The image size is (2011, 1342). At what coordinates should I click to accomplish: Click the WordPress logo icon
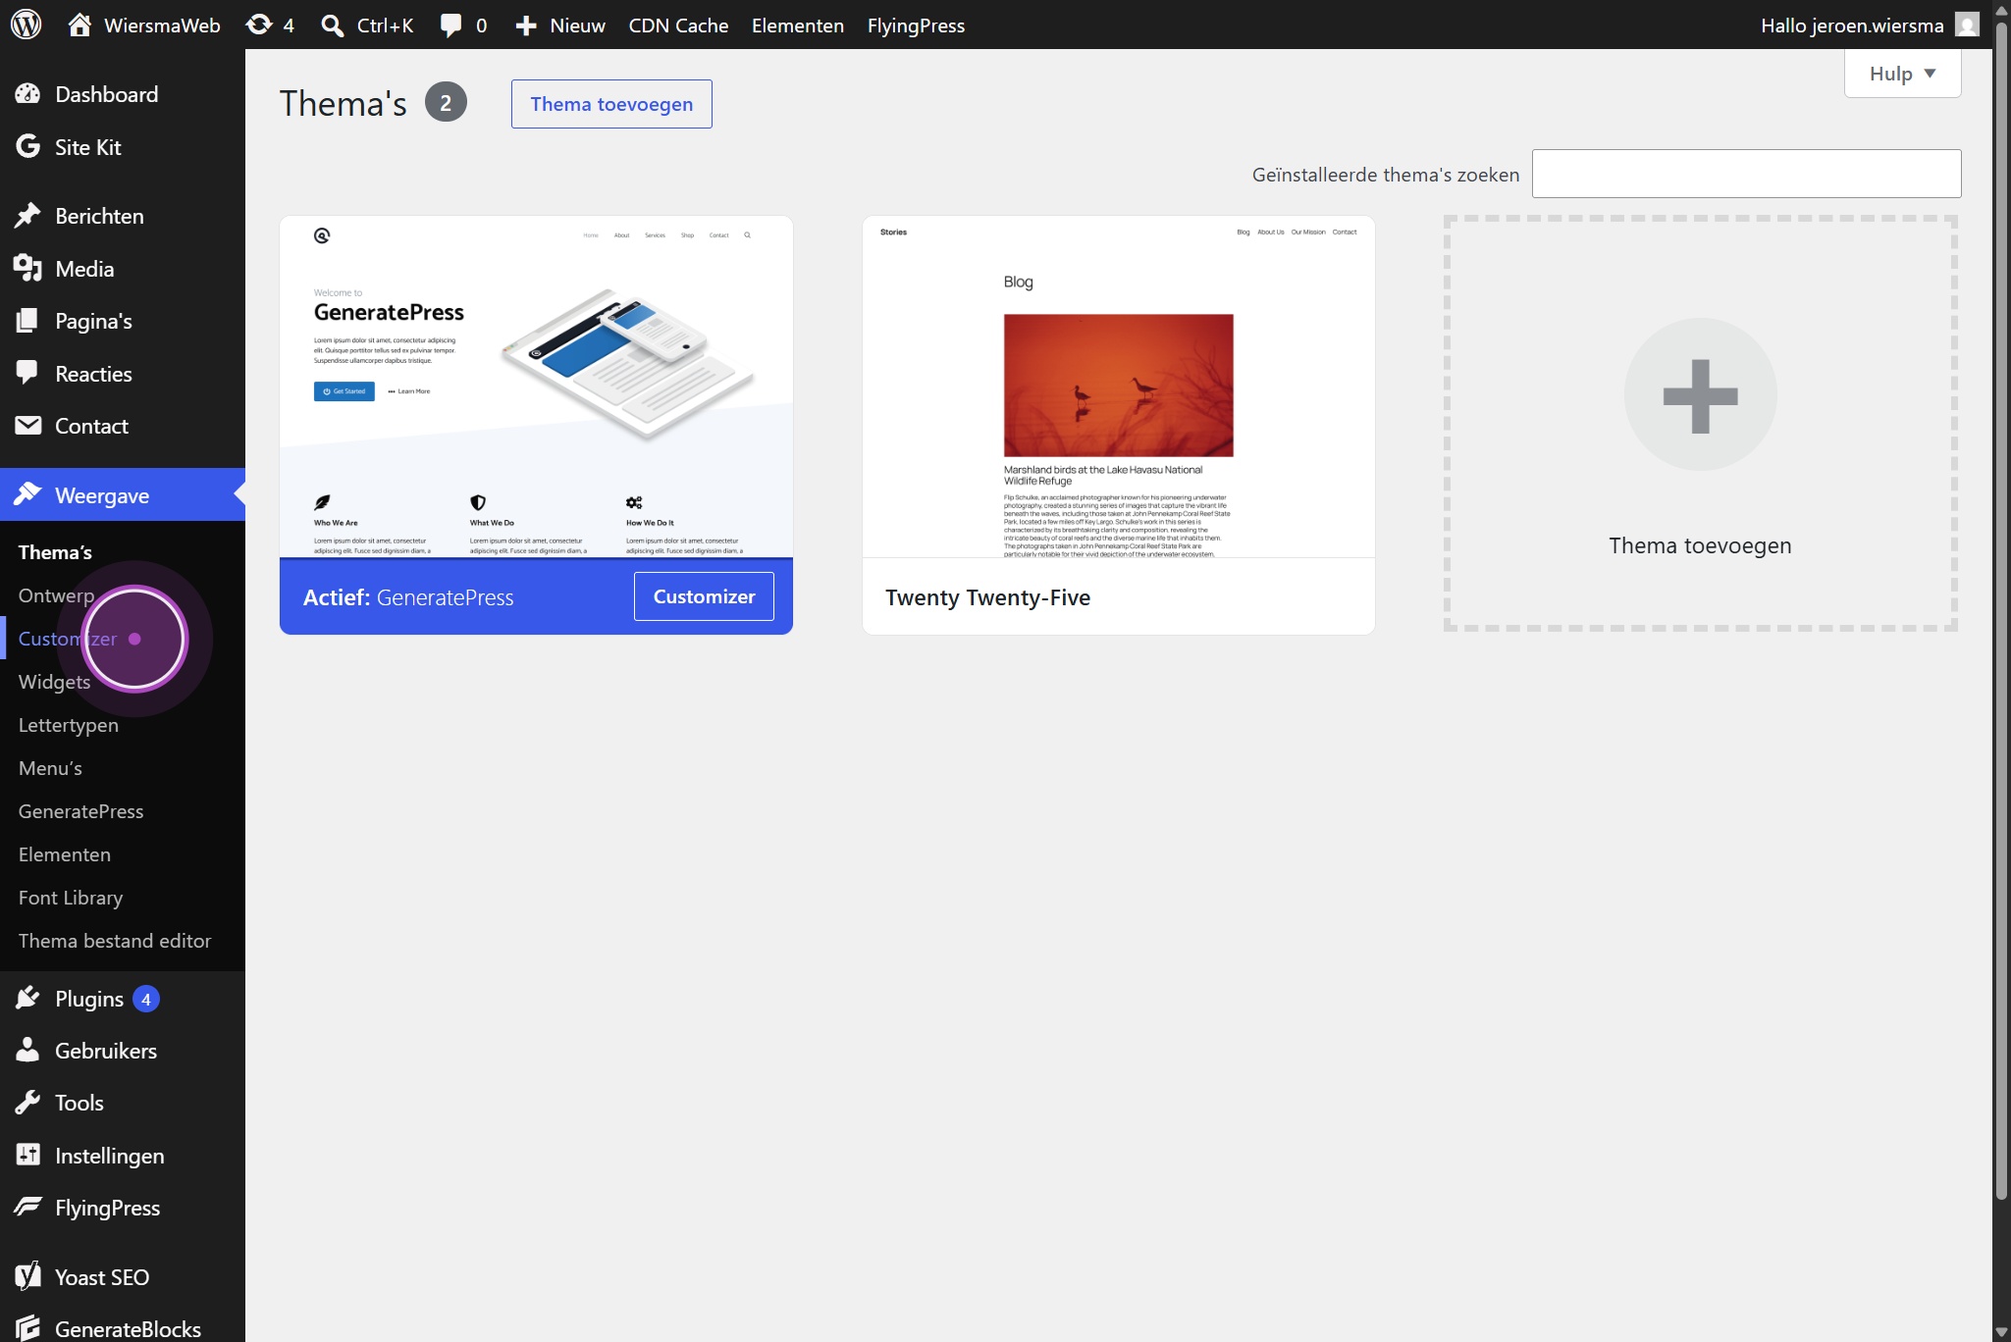point(26,25)
